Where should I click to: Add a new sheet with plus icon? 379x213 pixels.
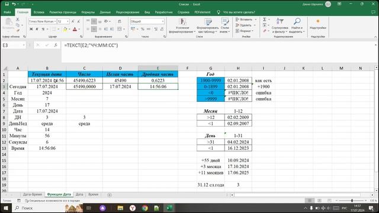[x=110, y=195]
